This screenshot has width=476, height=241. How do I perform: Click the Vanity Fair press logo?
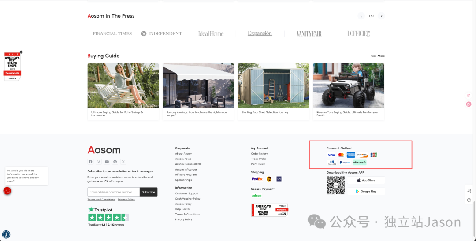(x=309, y=33)
